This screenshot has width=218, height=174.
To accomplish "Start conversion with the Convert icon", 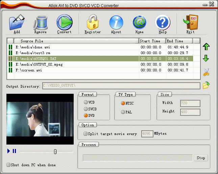I will 65,22.
